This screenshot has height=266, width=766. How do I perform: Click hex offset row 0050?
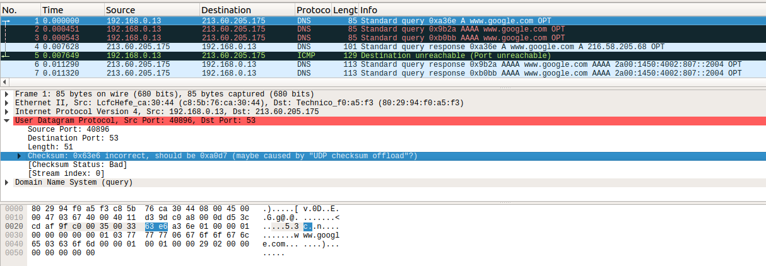click(x=13, y=253)
